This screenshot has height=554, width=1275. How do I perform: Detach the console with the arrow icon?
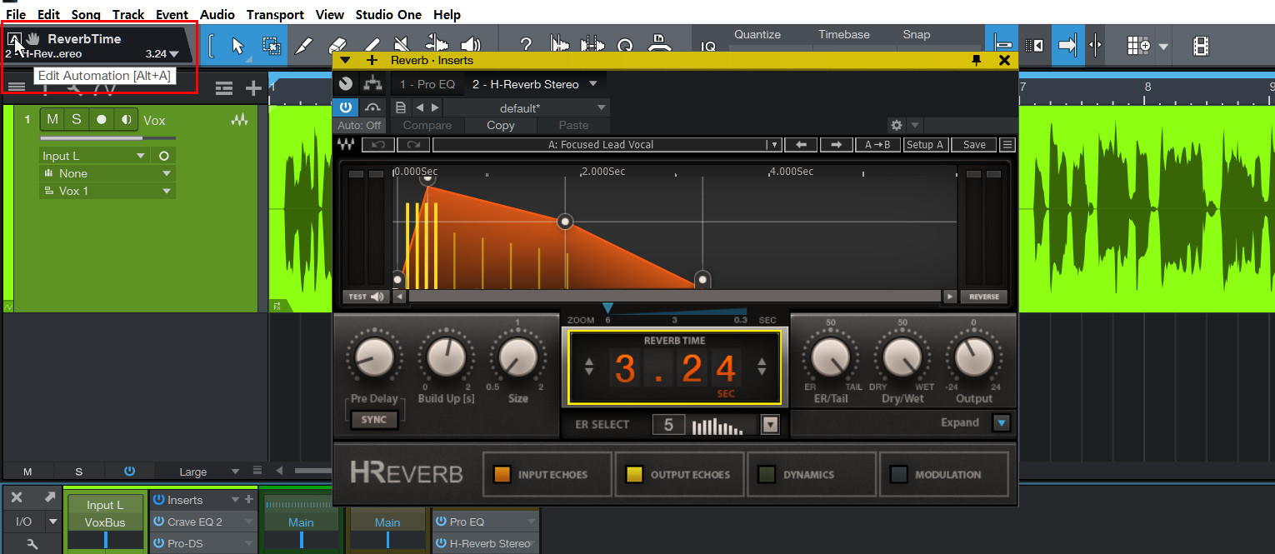pos(50,497)
